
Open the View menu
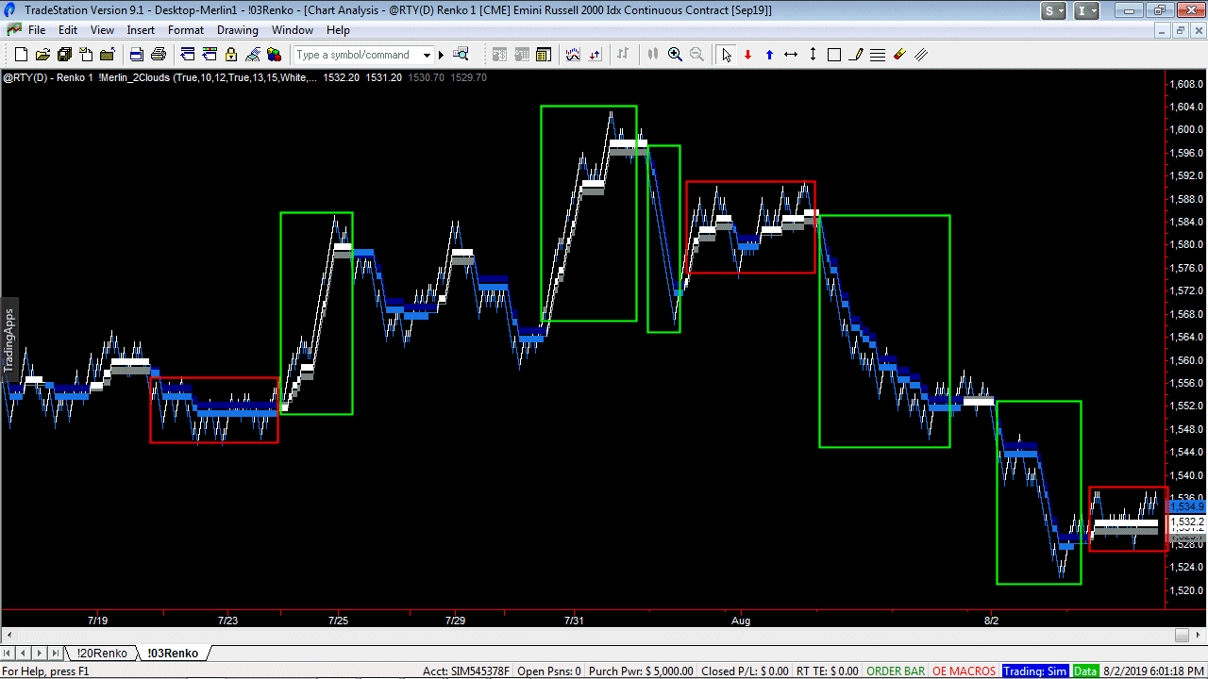[102, 30]
